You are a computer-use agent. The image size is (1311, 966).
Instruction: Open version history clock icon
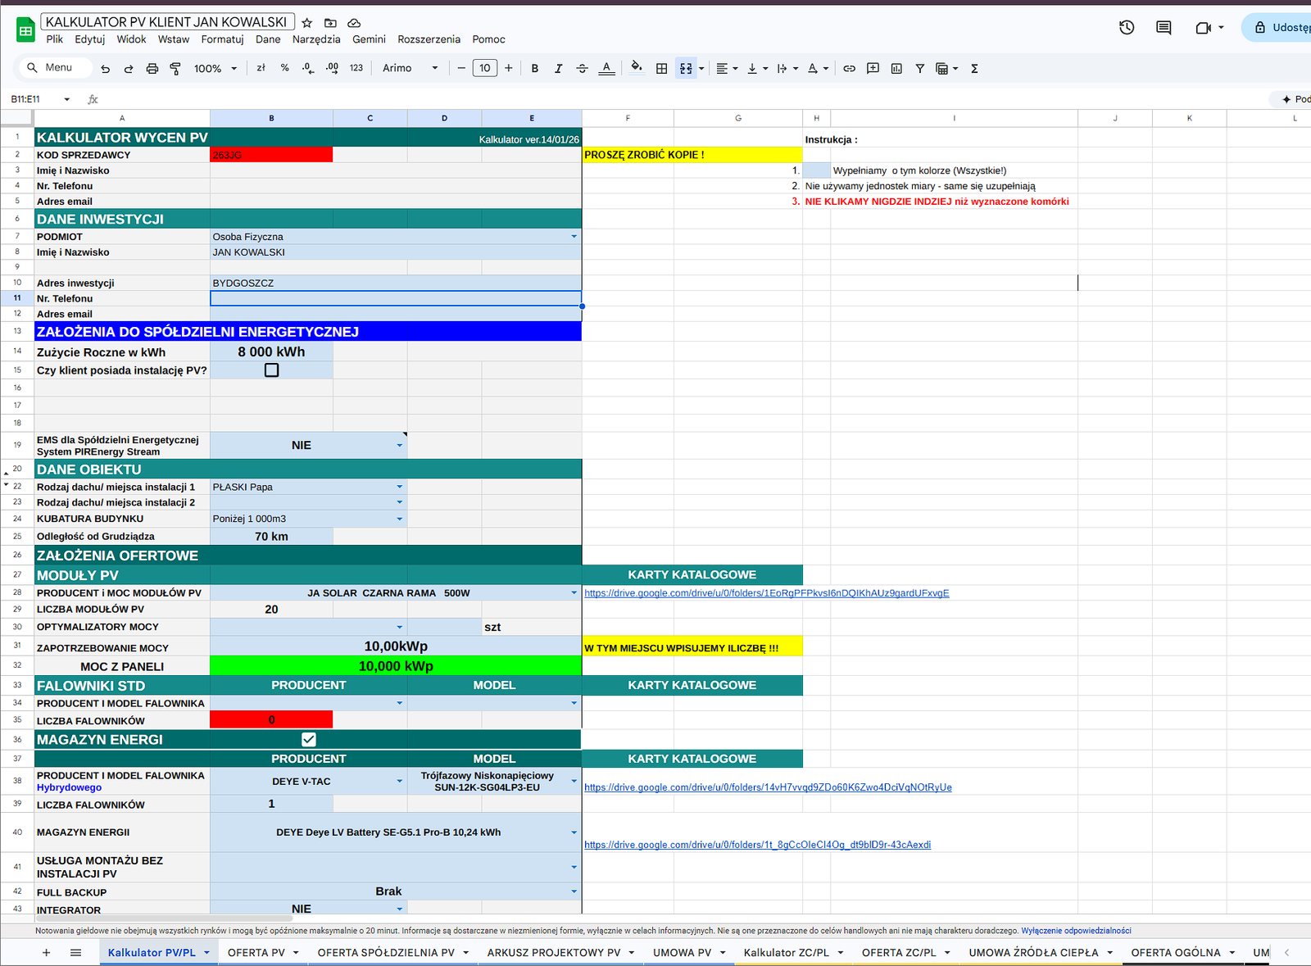click(1127, 28)
